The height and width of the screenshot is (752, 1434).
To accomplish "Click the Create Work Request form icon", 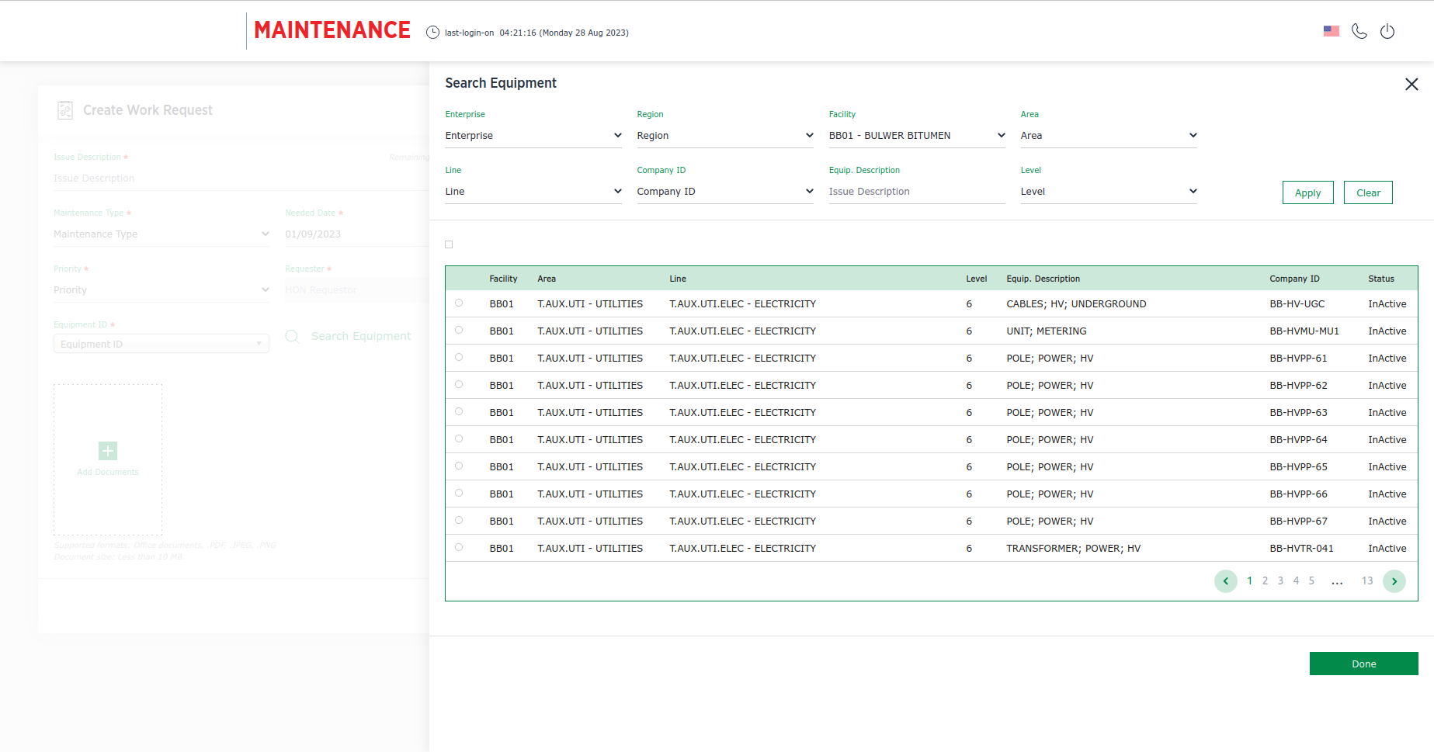I will (x=65, y=110).
